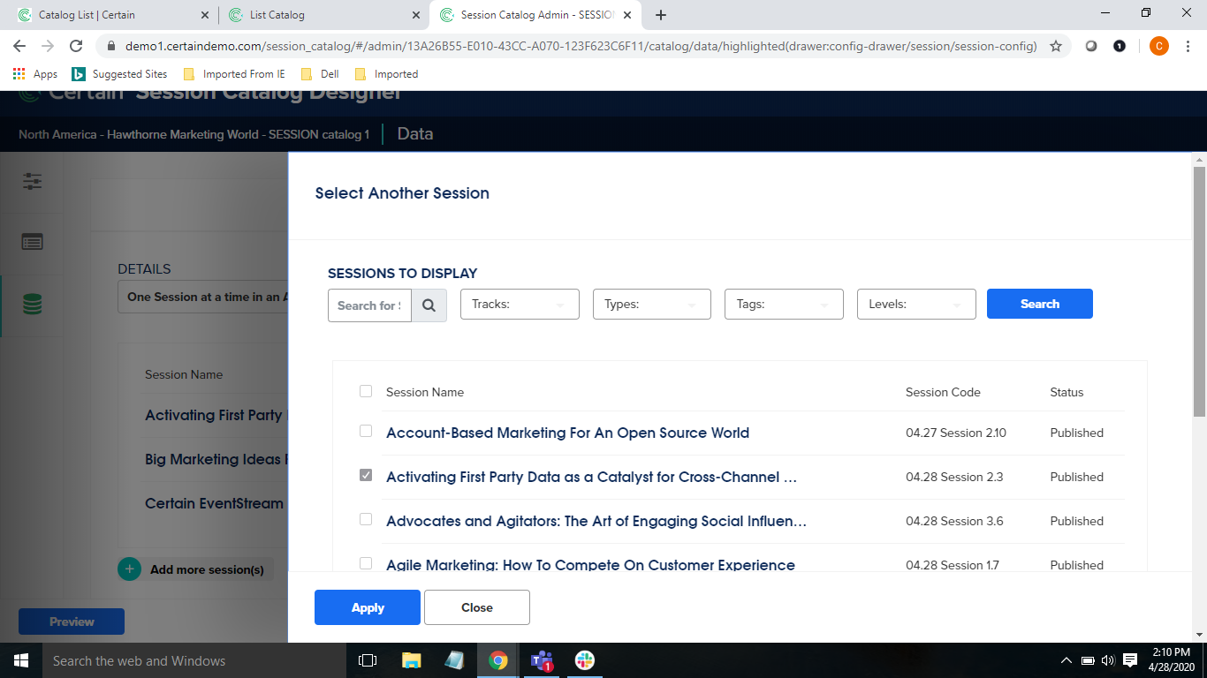Open the list layout sidebar icon

point(32,242)
